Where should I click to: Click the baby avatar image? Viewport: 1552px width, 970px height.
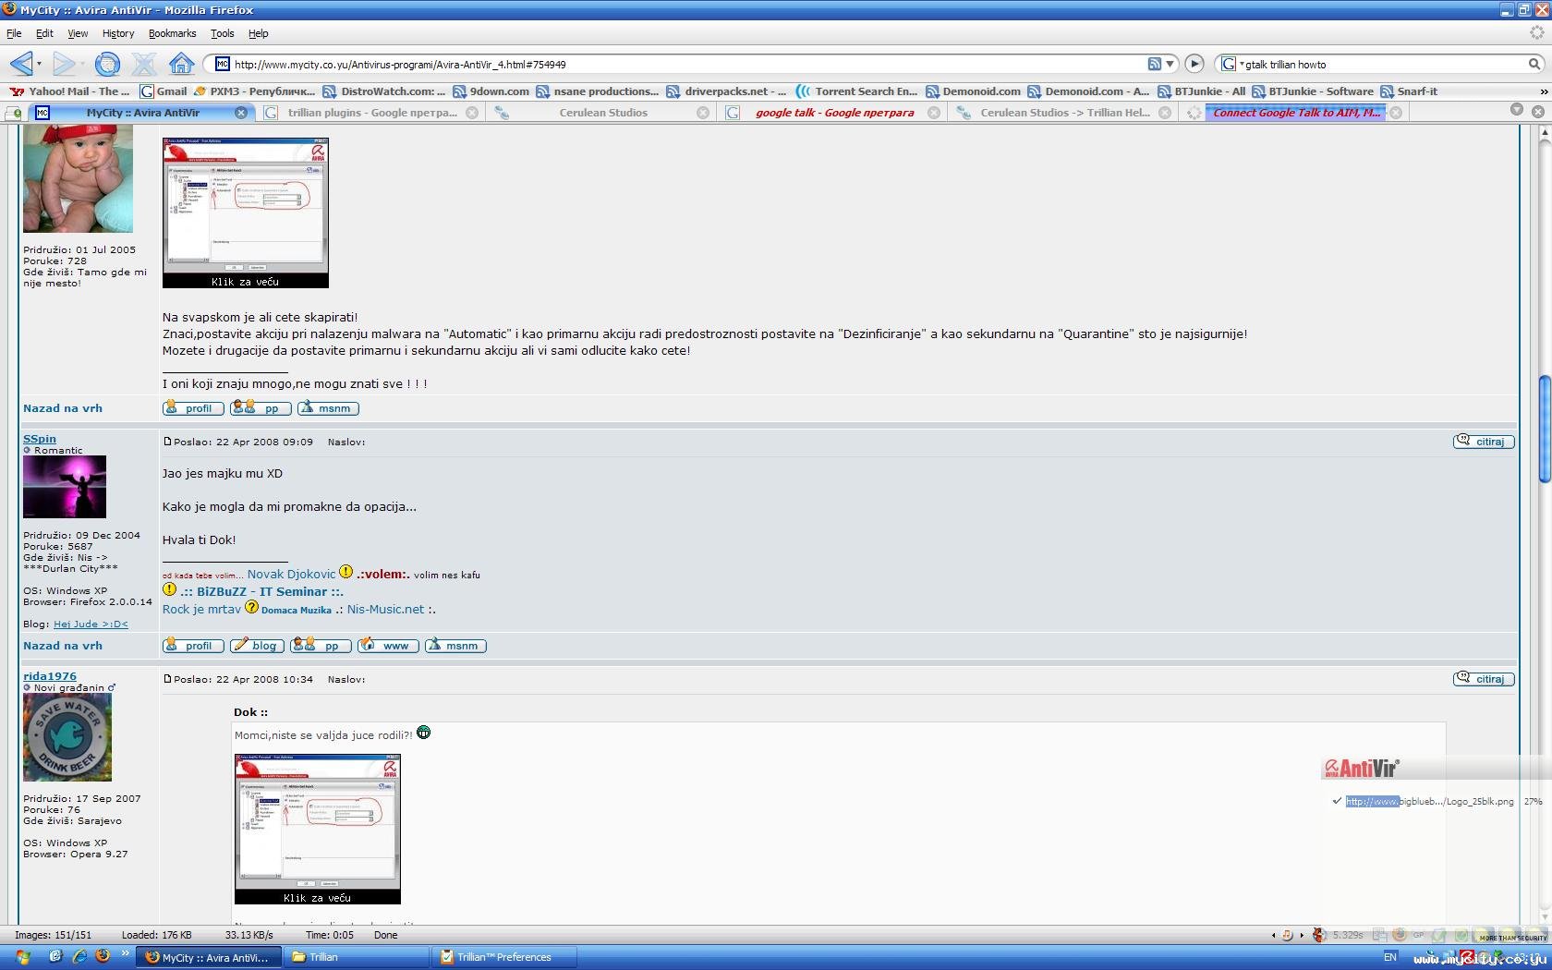[78, 179]
